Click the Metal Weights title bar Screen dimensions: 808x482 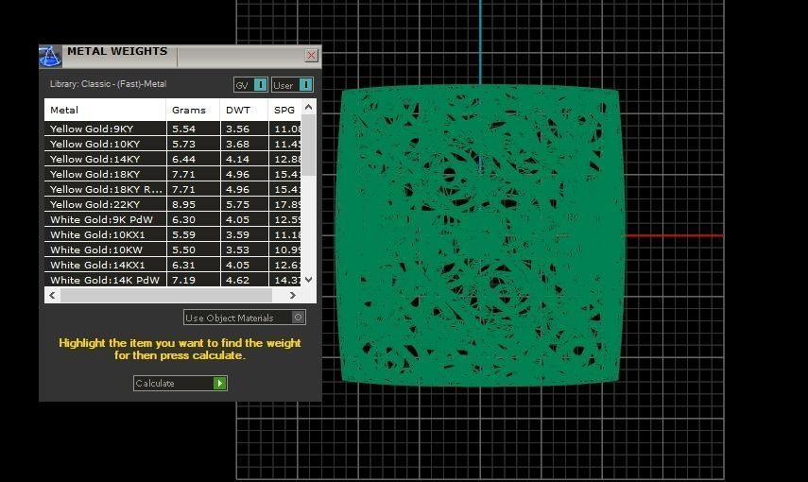(x=181, y=56)
